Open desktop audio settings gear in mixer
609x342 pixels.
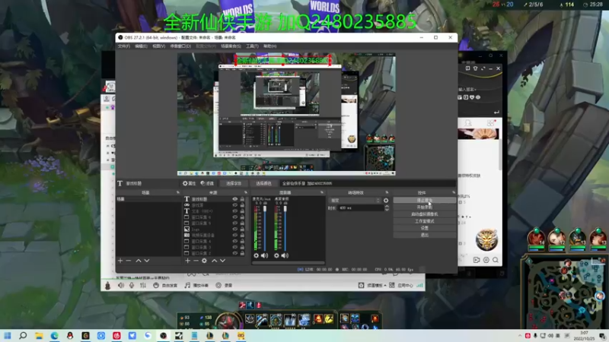click(x=276, y=255)
